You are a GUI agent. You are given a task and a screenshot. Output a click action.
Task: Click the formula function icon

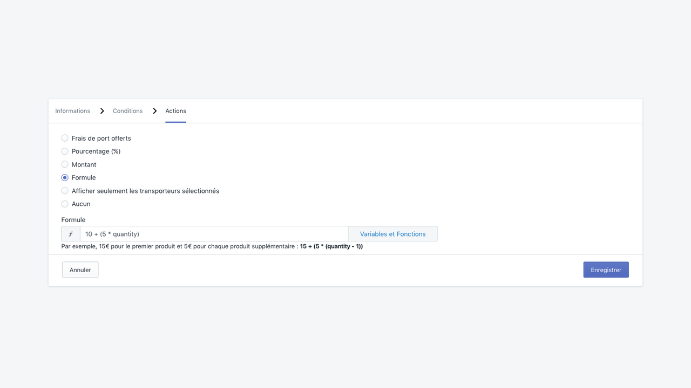(71, 234)
